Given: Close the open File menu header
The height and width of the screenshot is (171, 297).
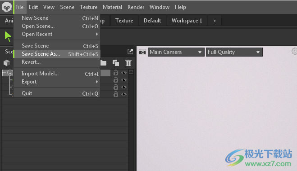Looking at the screenshot, I should click(19, 7).
